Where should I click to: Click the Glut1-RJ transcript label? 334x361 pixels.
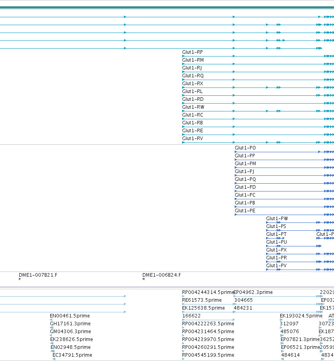(192, 68)
